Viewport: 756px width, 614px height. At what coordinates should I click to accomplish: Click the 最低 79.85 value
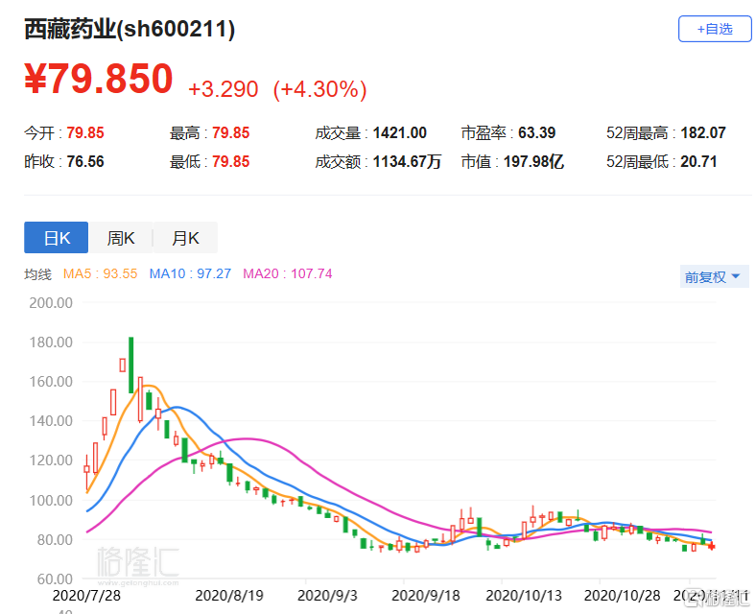[231, 161]
